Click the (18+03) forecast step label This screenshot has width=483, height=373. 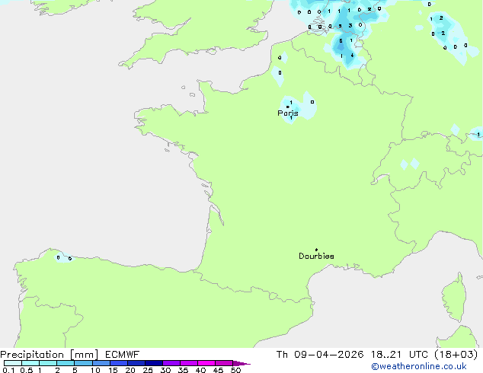coord(456,355)
